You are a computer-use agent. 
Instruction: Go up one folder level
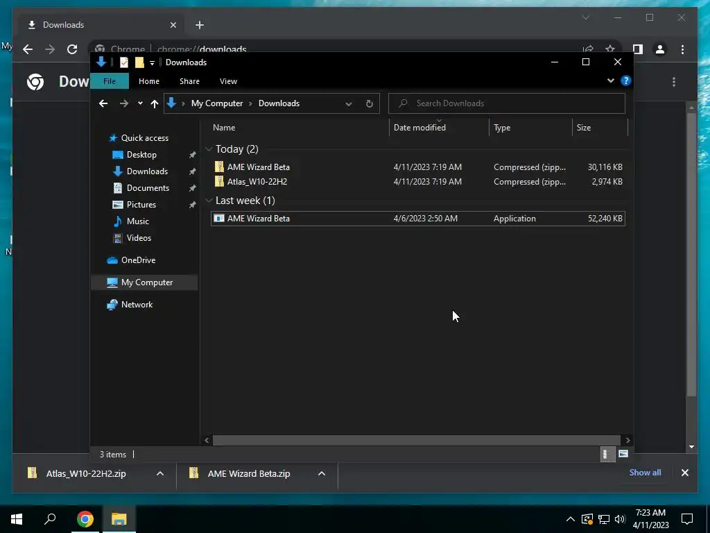(x=155, y=103)
